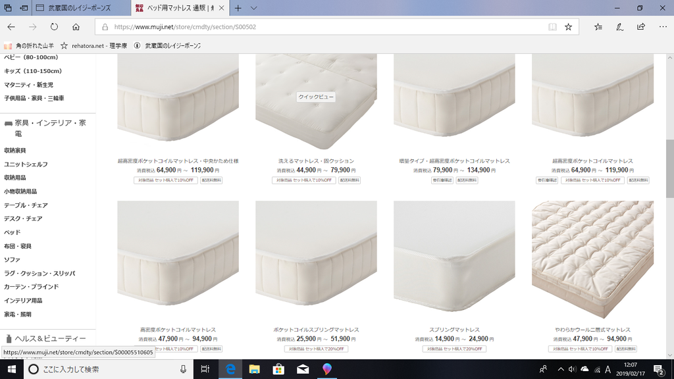
Task: Show hidden system tray icons
Action: point(561,369)
